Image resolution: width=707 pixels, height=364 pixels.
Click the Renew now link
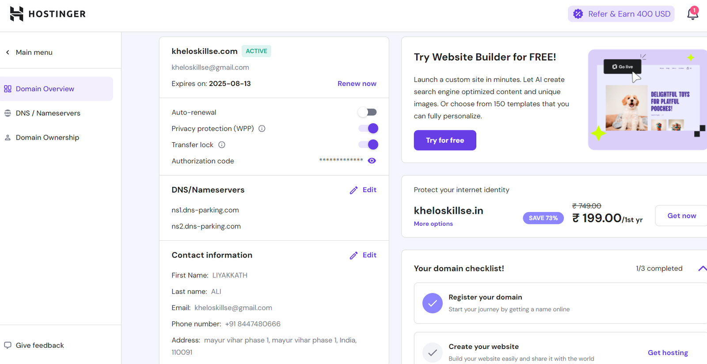[357, 83]
